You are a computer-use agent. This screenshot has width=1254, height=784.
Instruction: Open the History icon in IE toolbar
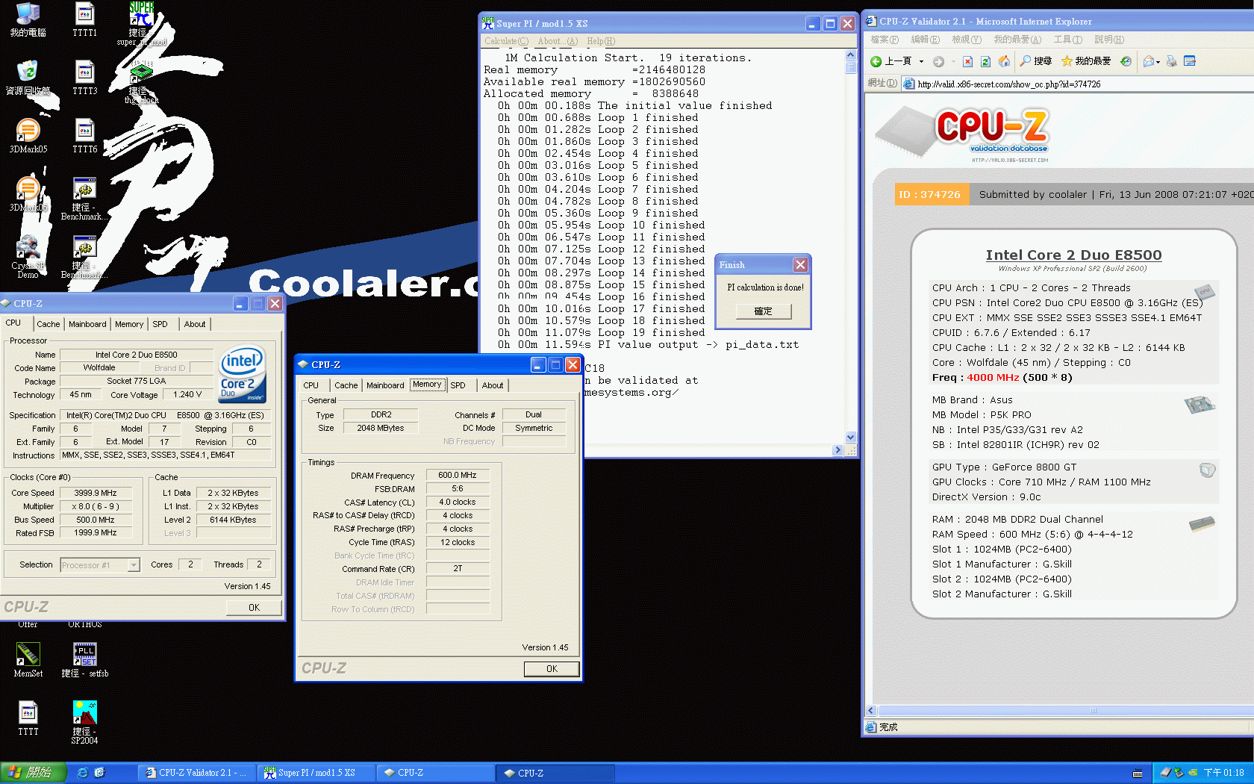tap(1126, 61)
